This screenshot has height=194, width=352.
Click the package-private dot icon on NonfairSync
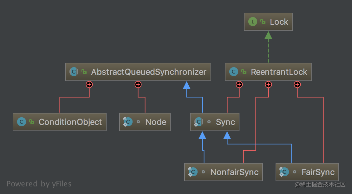click(203, 172)
